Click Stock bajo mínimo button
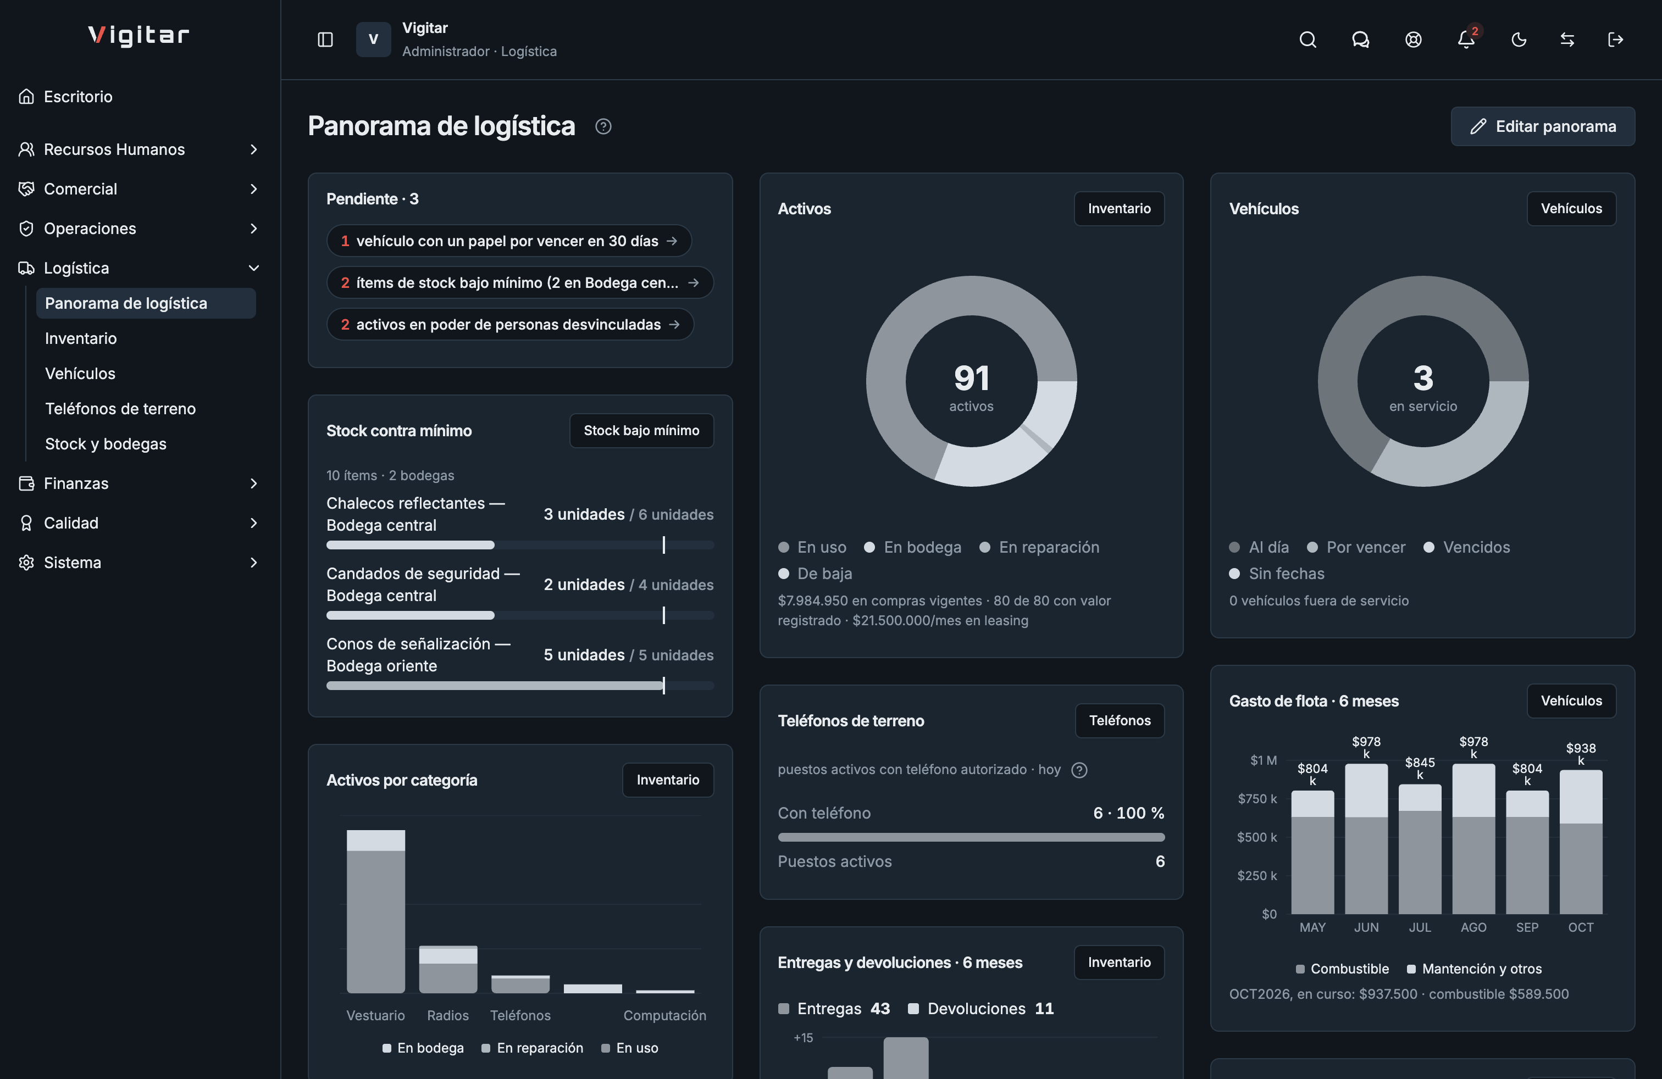The image size is (1662, 1079). click(641, 431)
